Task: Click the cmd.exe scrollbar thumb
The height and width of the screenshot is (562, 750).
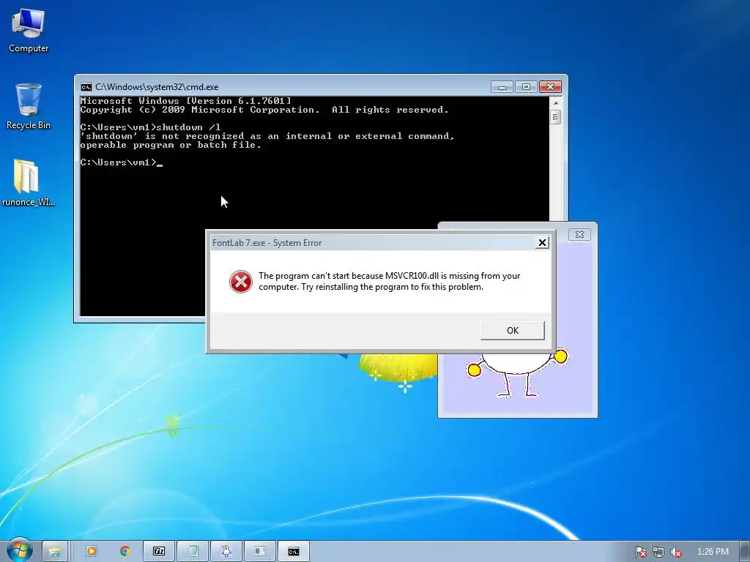Action: [555, 117]
